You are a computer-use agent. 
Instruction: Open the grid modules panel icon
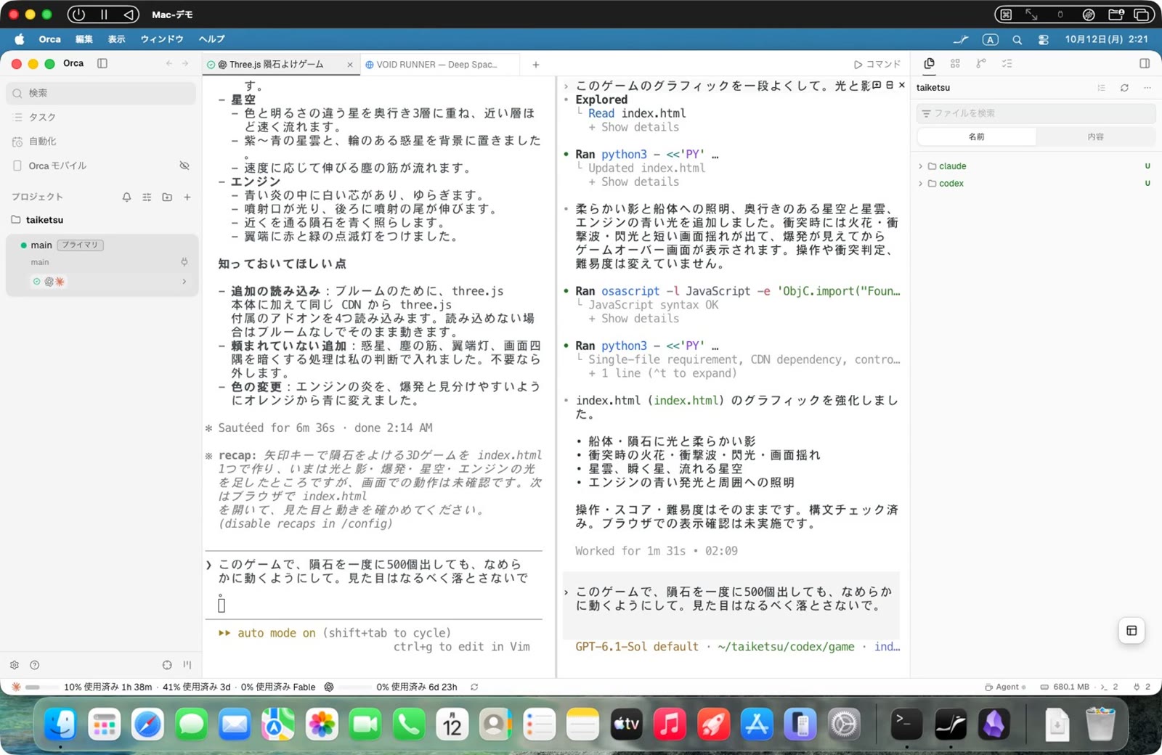955,64
